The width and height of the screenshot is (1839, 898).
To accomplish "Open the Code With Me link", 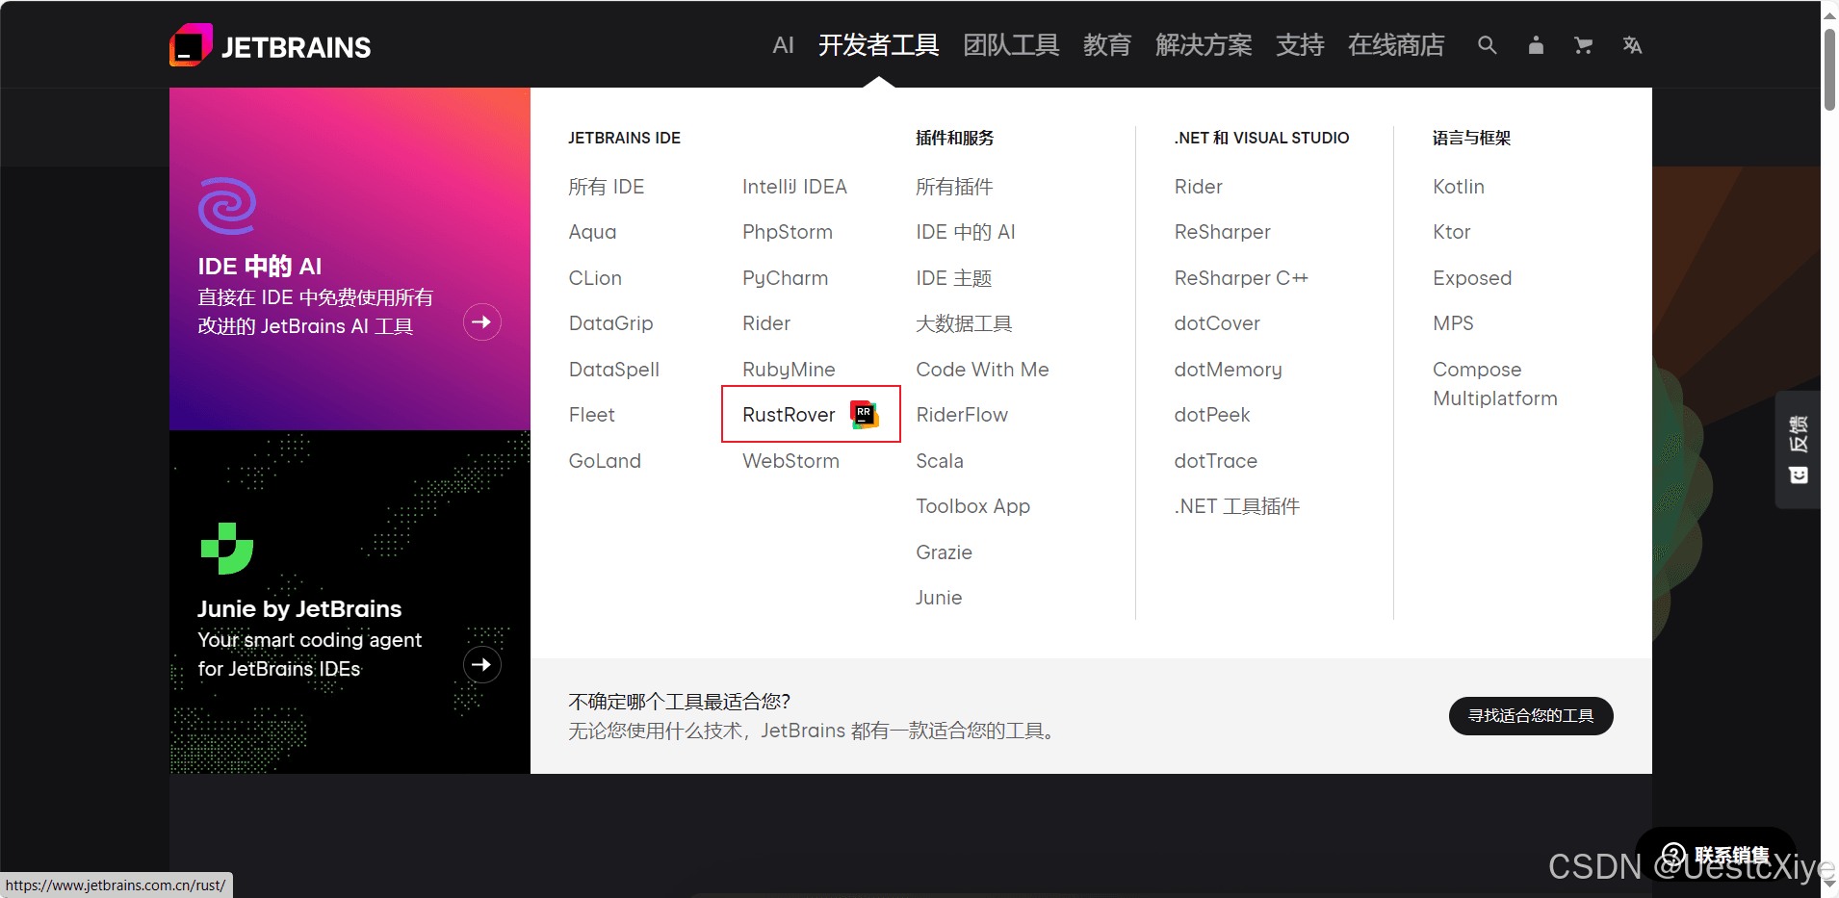I will [x=982, y=370].
